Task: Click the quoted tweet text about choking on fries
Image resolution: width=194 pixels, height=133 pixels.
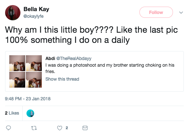Action: tap(105, 68)
